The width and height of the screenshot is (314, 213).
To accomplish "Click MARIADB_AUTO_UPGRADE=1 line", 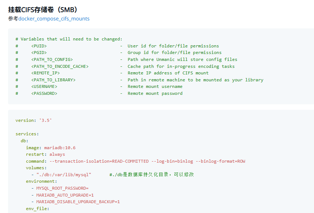I will [x=65, y=195].
